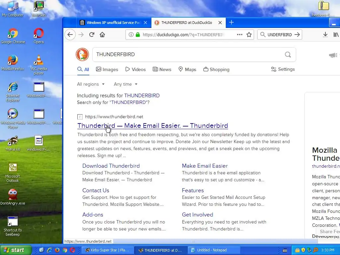Screen dimensions: 340x255
Task: Open DuckDuckGo Settings menu
Action: [x=283, y=69]
